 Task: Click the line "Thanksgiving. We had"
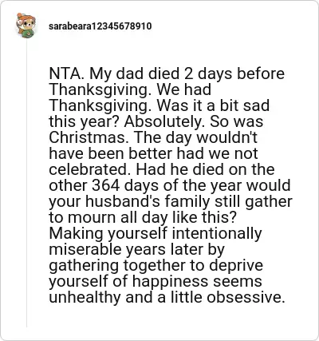[x=130, y=89]
